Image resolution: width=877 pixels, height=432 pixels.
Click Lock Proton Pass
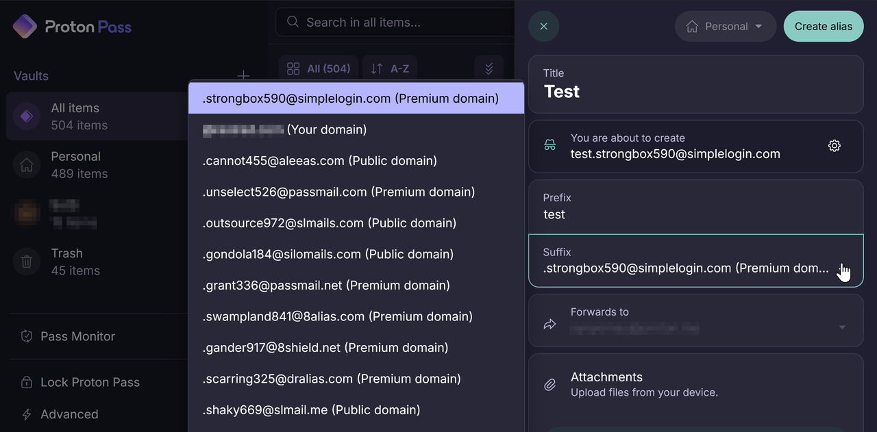pyautogui.click(x=90, y=382)
